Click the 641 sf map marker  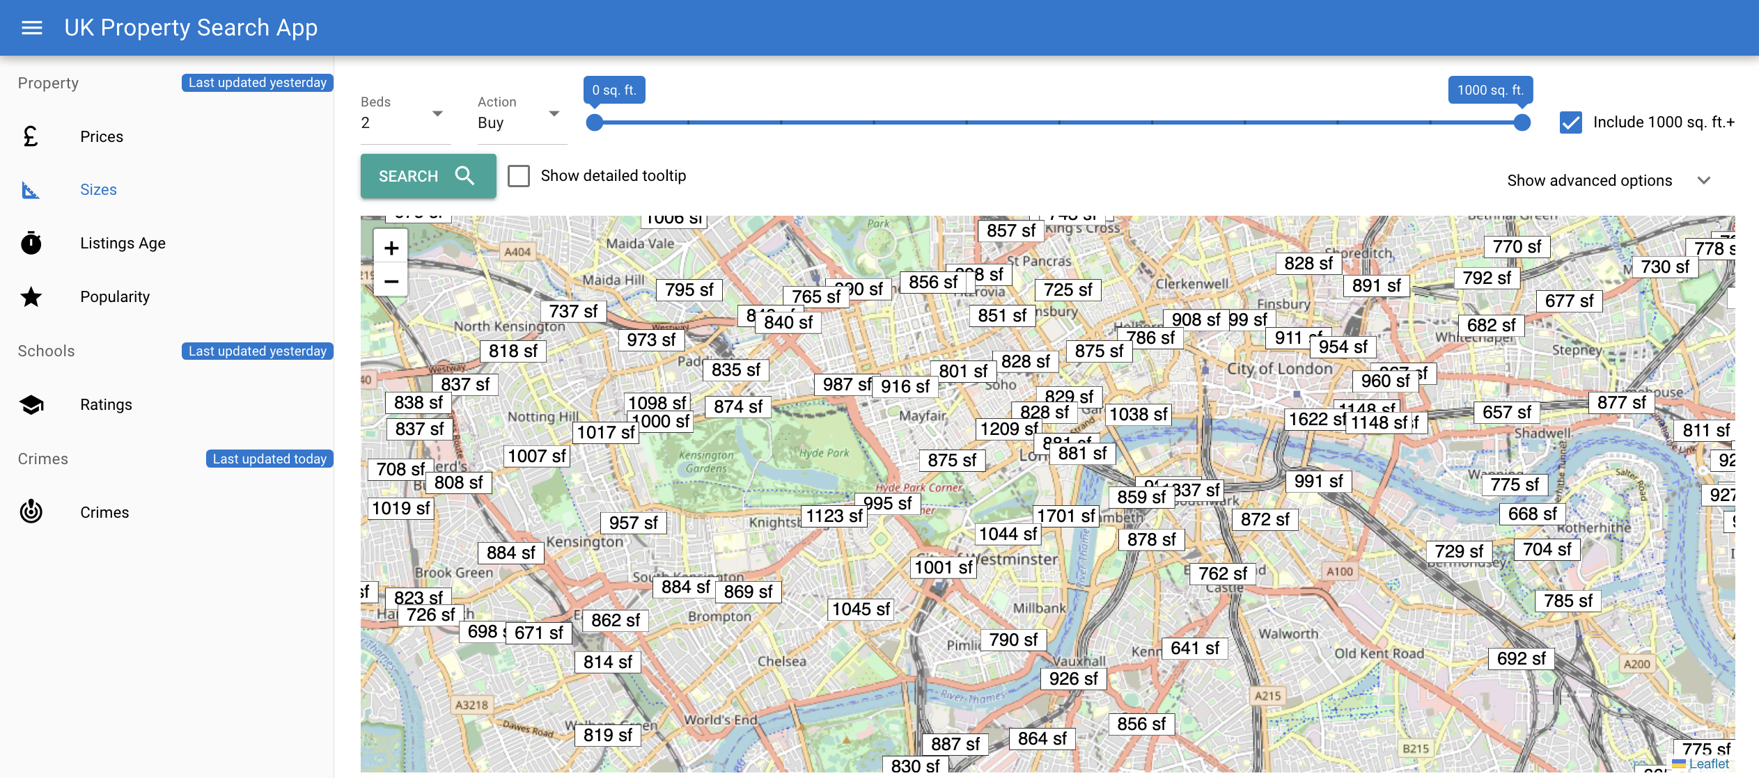click(1195, 649)
